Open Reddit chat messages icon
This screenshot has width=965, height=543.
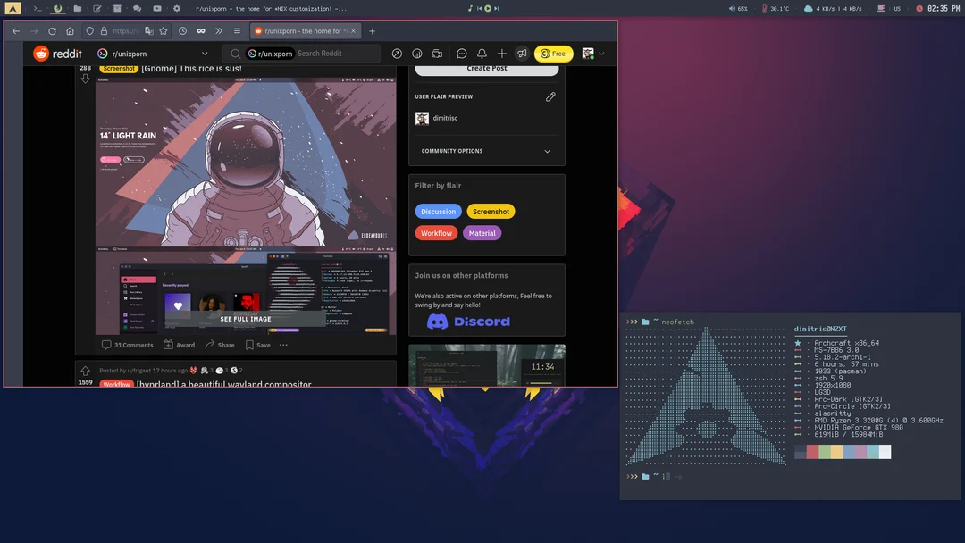click(461, 54)
